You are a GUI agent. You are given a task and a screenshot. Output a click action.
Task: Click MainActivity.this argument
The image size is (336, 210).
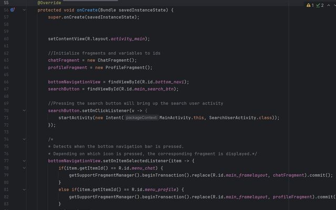[182, 118]
